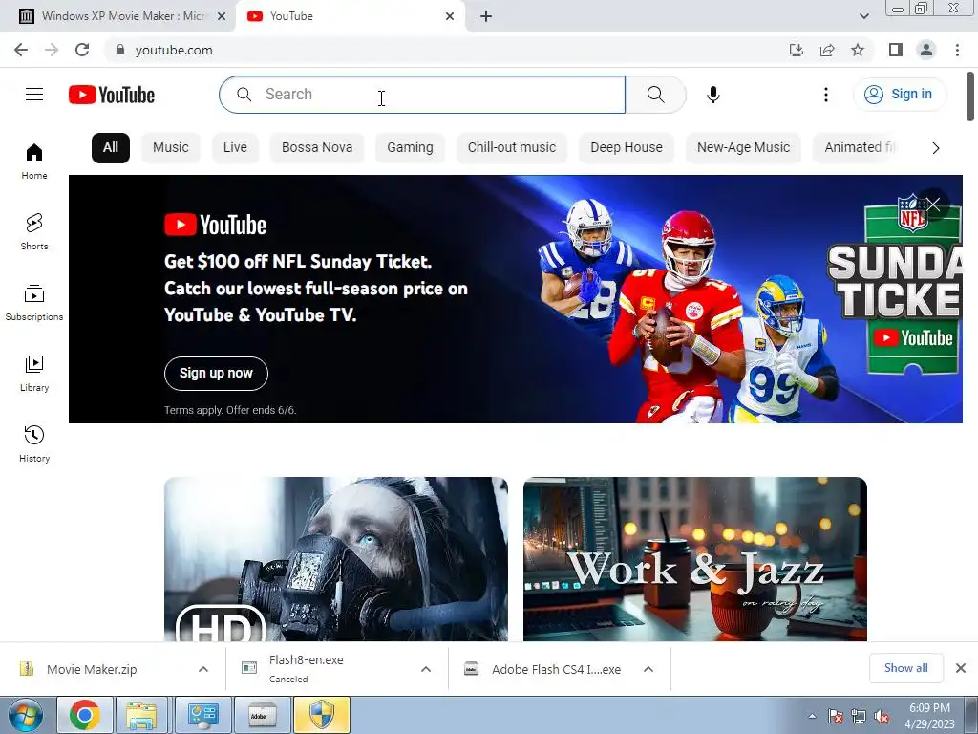
Task: Open the HD masked face video thumbnail
Action: pos(335,558)
